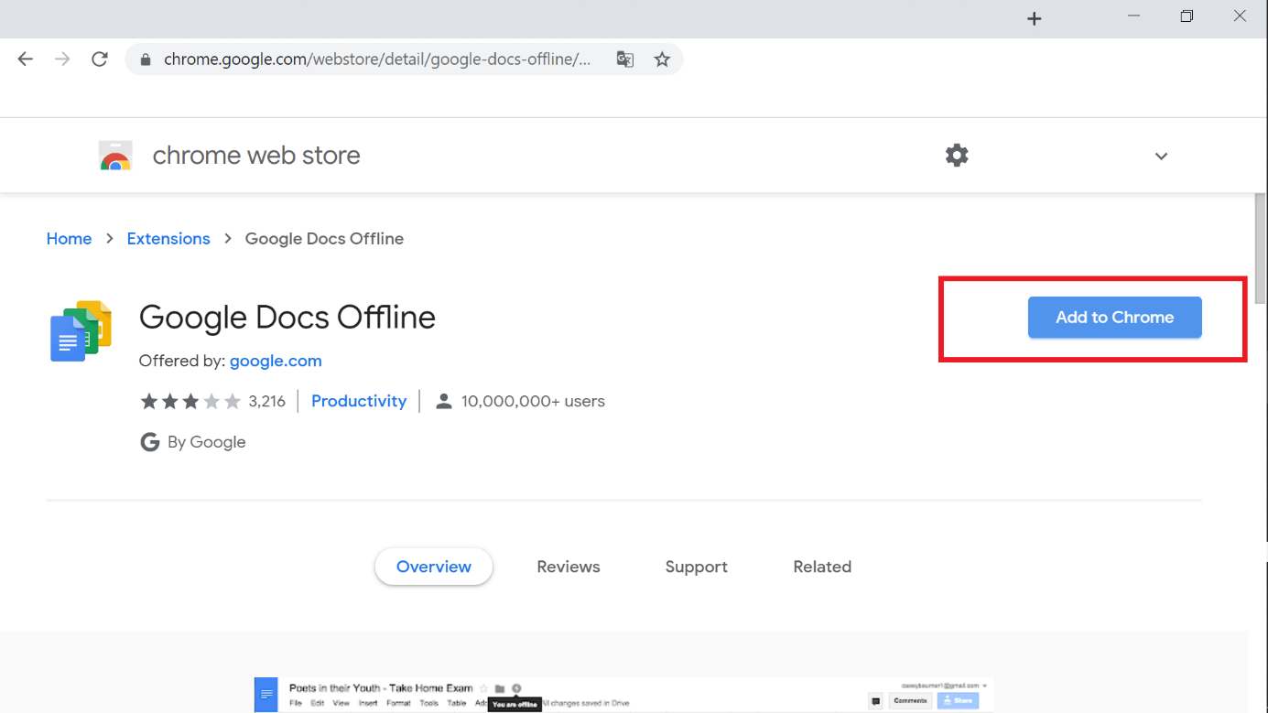The height and width of the screenshot is (713, 1268).
Task: Click the person icon beside the user count
Action: point(444,400)
